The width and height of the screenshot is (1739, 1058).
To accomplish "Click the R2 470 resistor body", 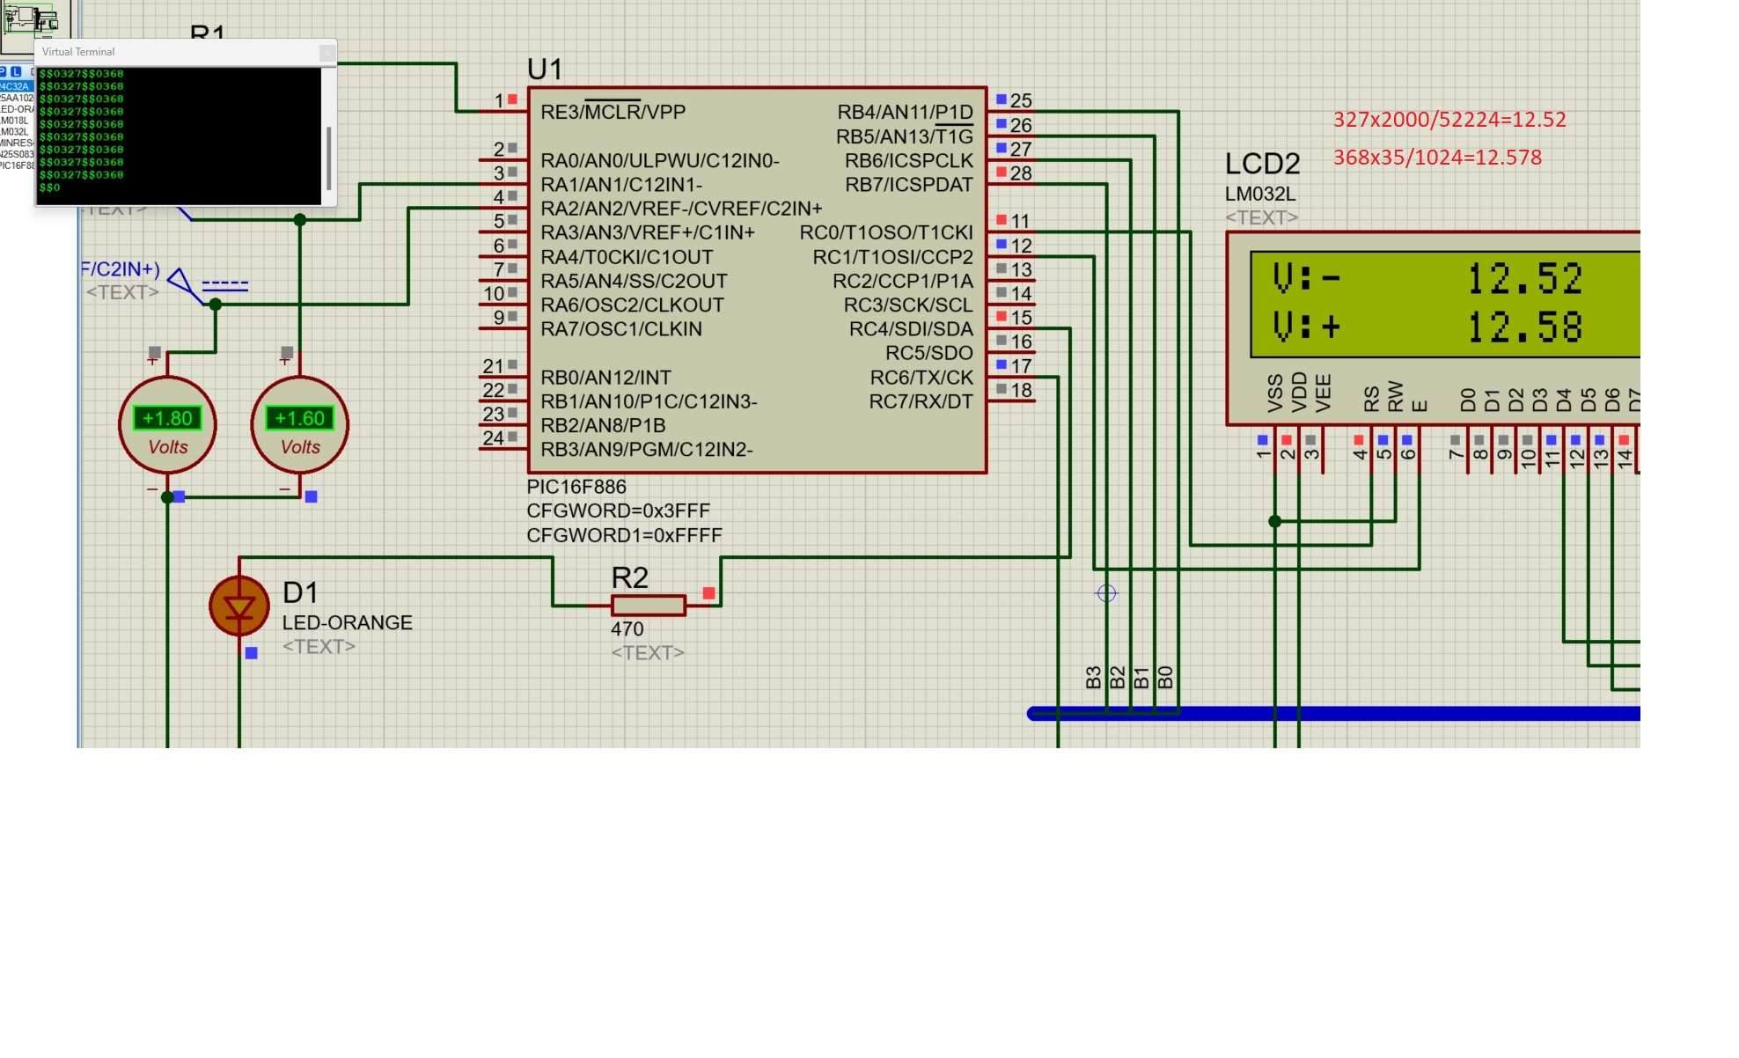I will (x=648, y=606).
